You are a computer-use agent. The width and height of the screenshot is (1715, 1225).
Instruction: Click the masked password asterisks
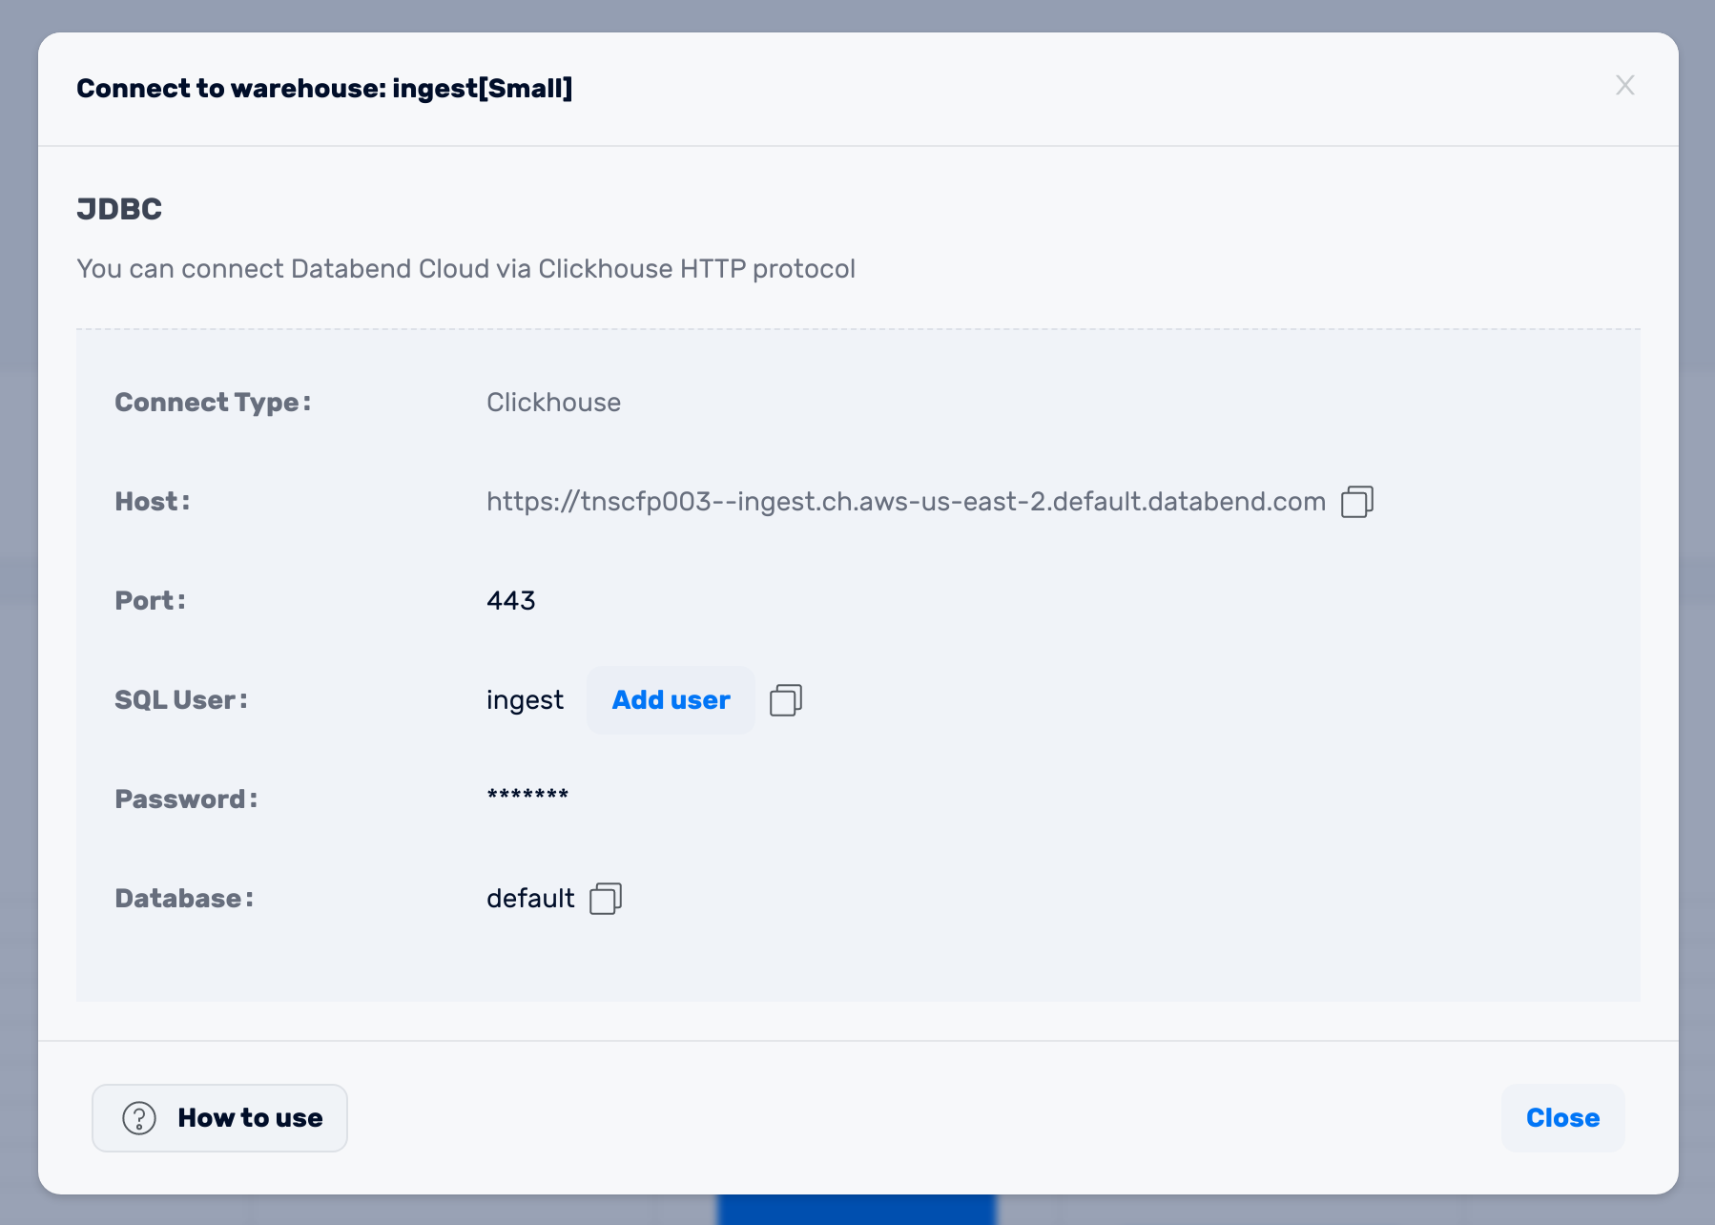pyautogui.click(x=527, y=796)
